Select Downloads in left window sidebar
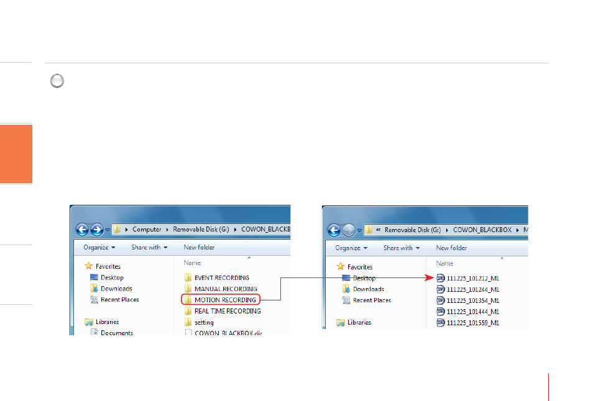The image size is (593, 401). 111,289
